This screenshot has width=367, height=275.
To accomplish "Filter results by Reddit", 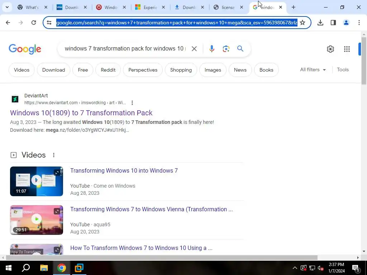I will coord(108,70).
